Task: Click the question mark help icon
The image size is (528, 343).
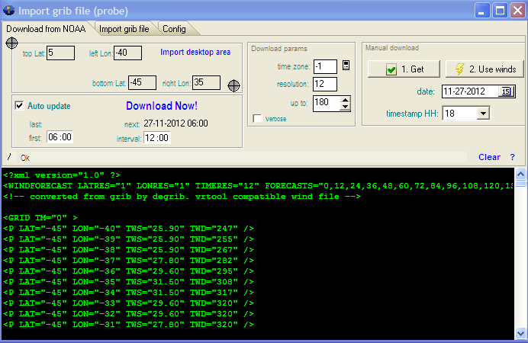Action: click(x=512, y=157)
